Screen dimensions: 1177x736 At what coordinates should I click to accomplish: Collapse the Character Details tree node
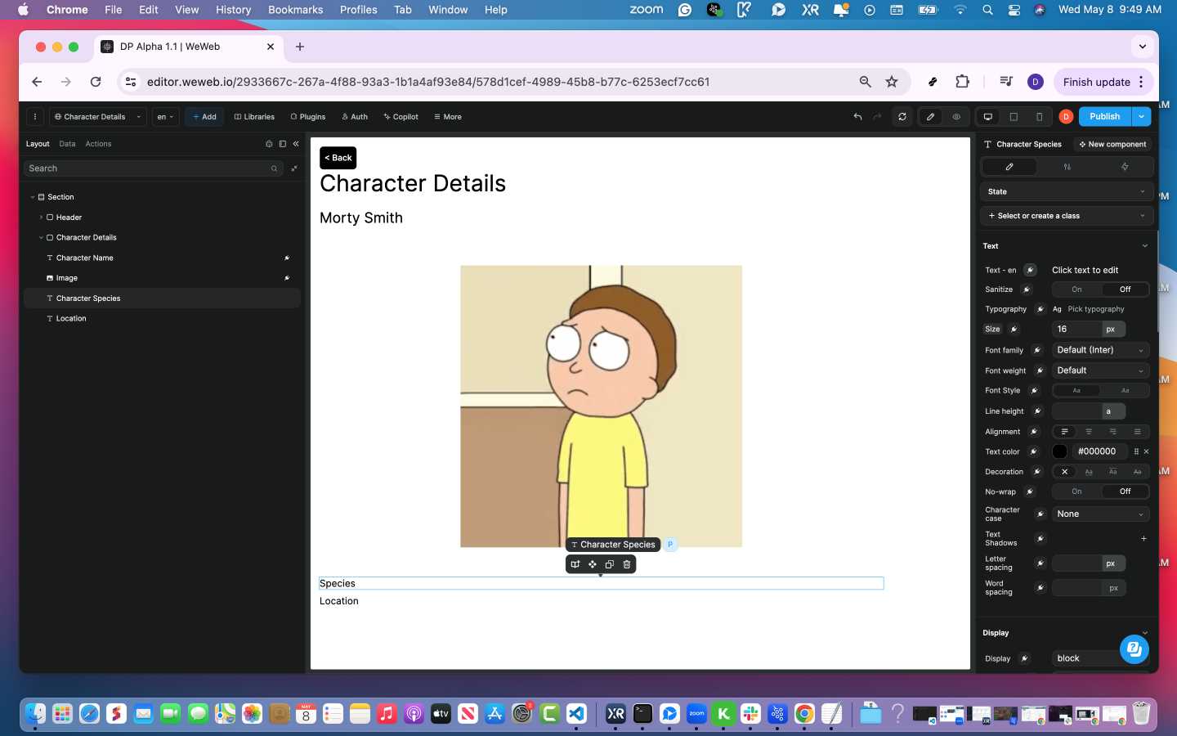(x=41, y=238)
